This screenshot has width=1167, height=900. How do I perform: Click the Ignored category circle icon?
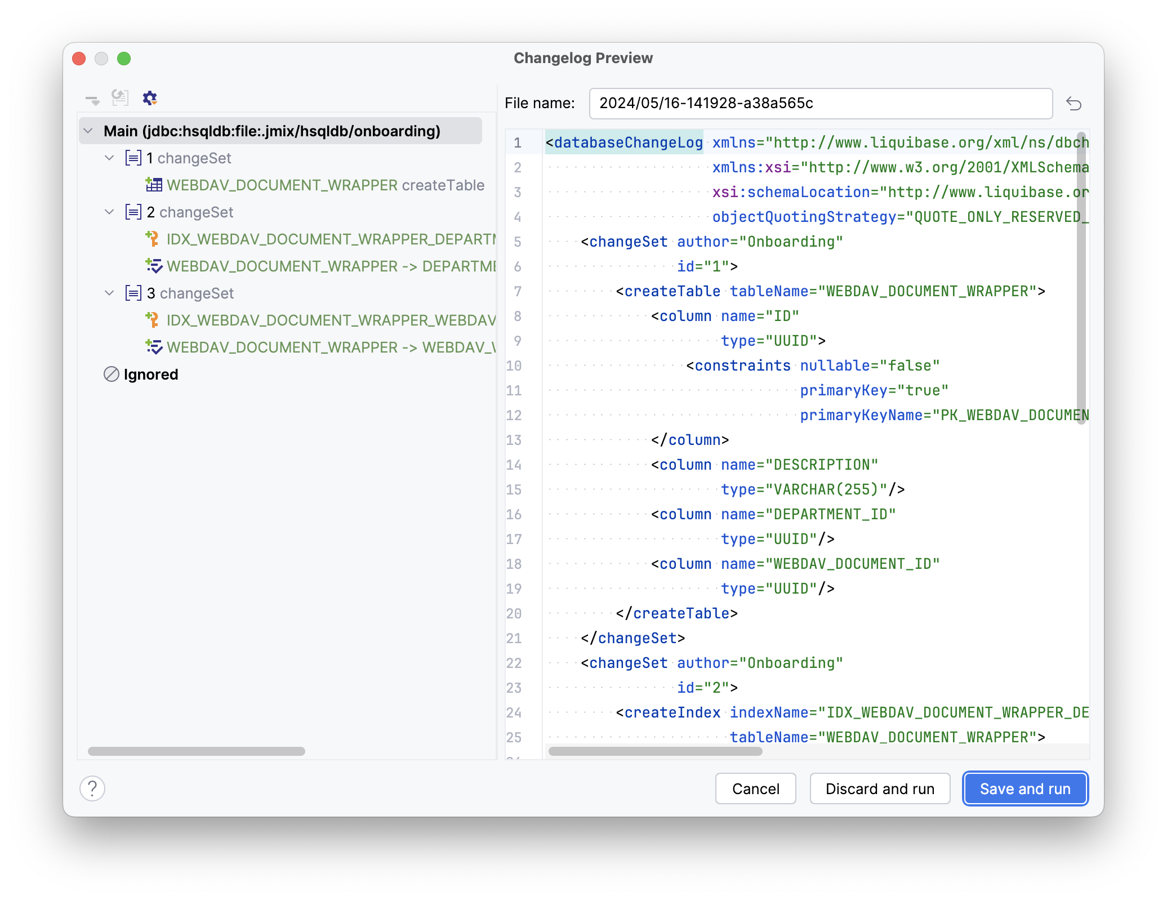[x=112, y=374]
